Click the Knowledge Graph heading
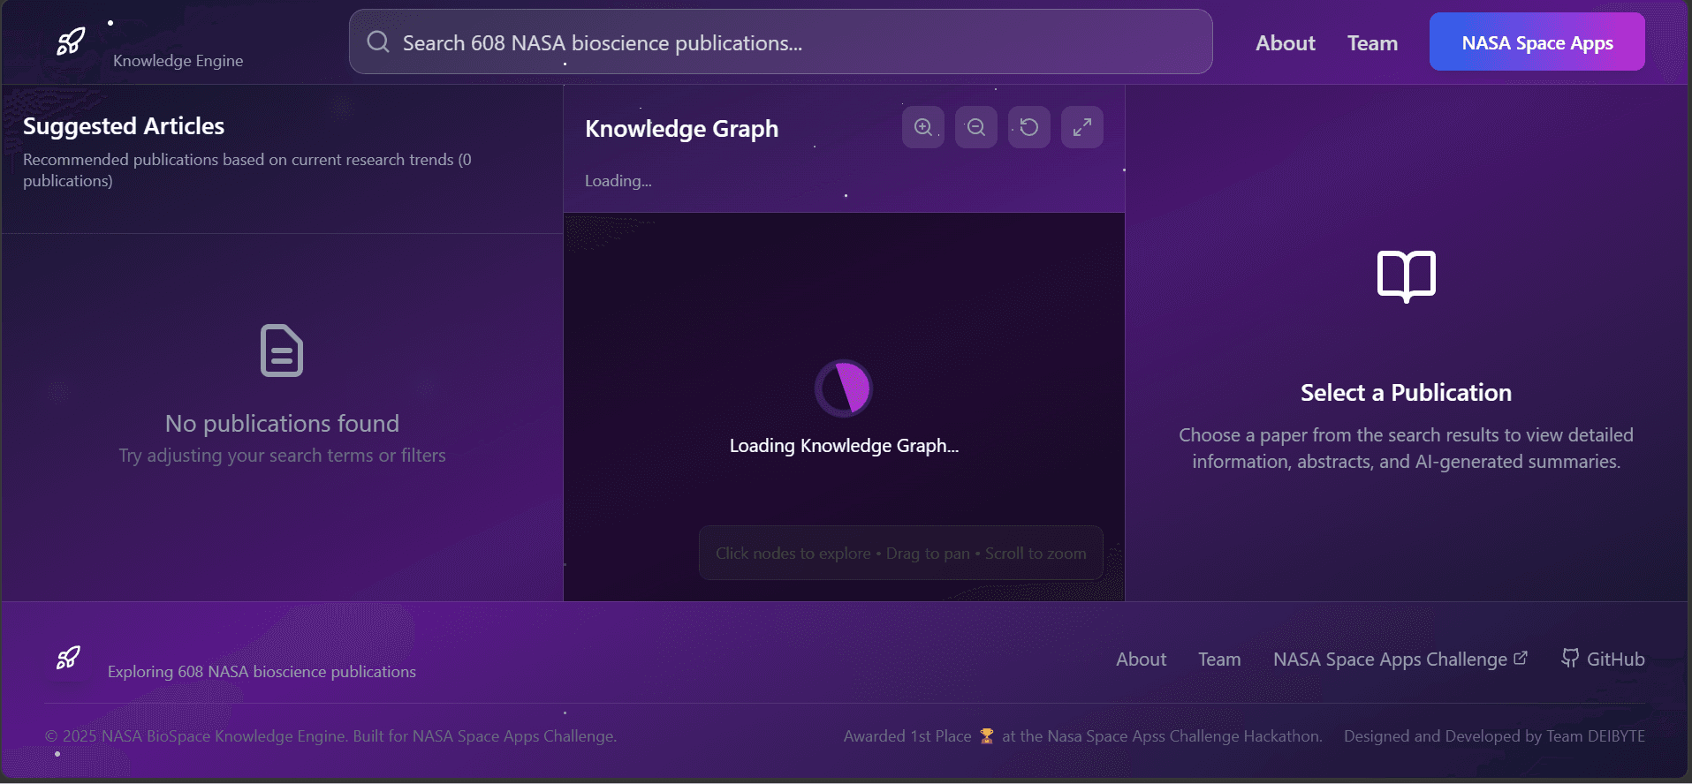 tap(681, 129)
